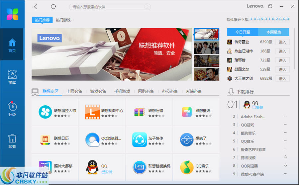Open 爱奇艺PPS影音 in download ranking
The height and width of the screenshot is (185, 299).
click(253, 149)
